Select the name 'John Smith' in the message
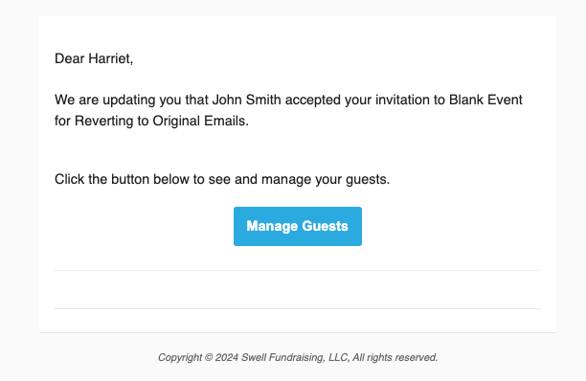 coord(247,100)
